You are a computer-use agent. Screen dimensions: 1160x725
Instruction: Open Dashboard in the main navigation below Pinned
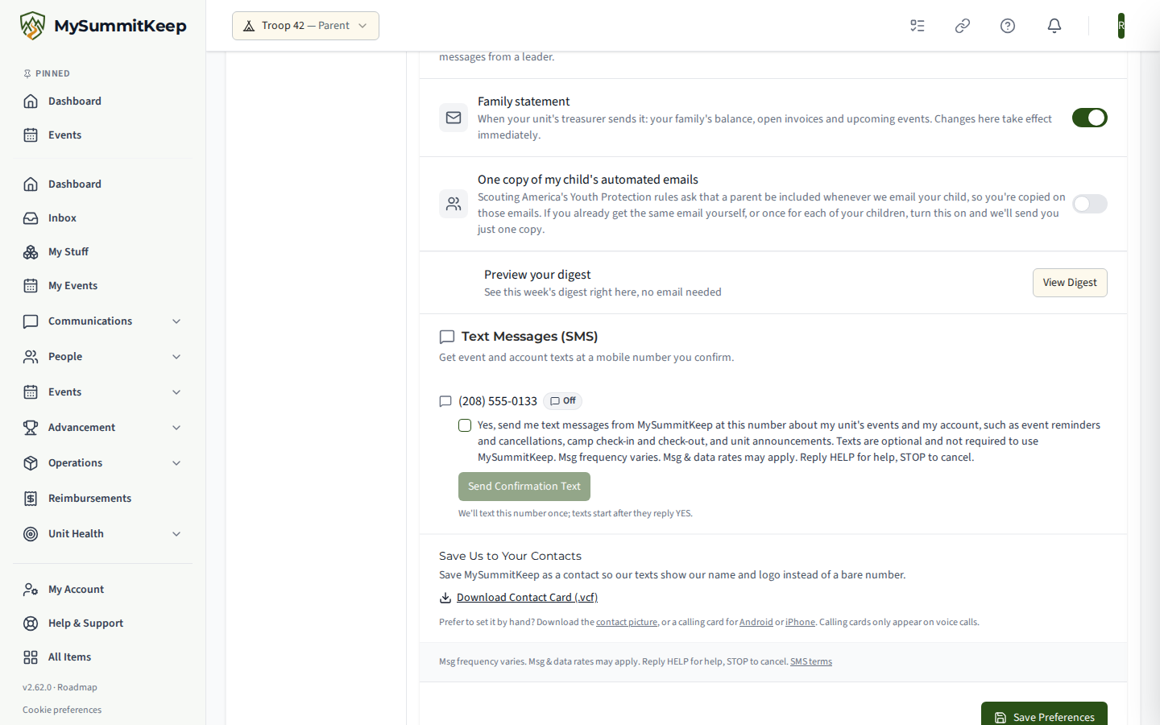click(x=103, y=184)
